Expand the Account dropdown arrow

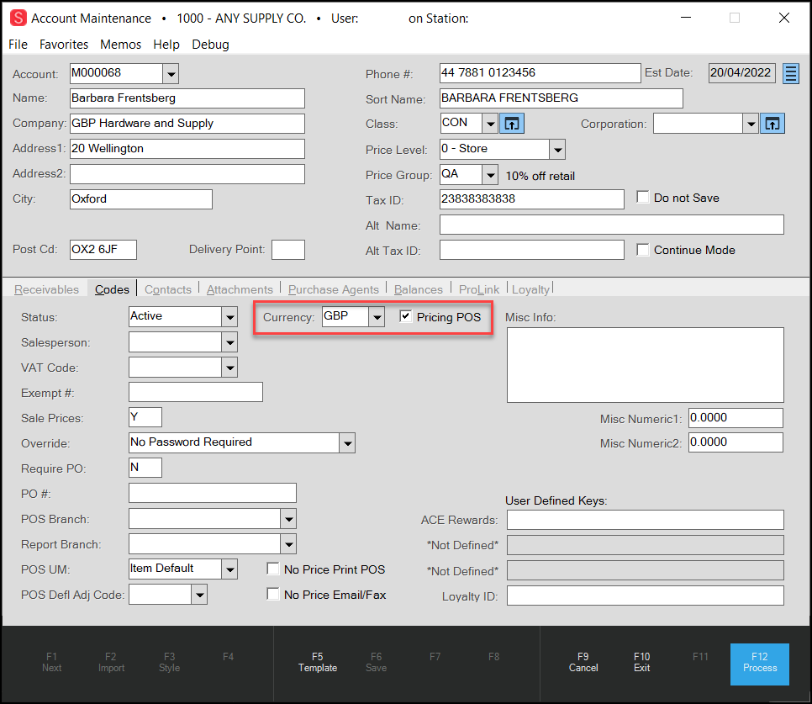[171, 74]
